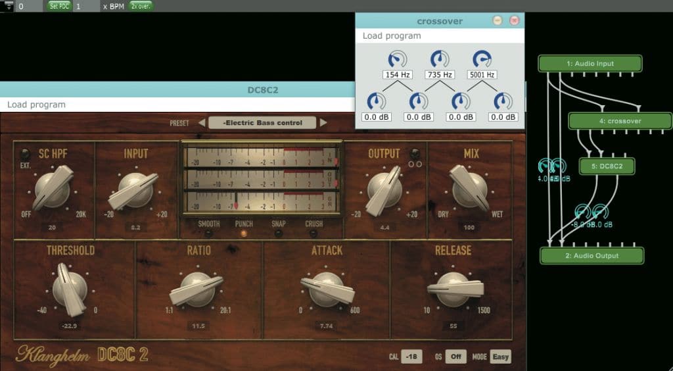Click the second band gain knob in crossover
Image resolution: width=673 pixels, height=371 pixels.
[x=419, y=101]
